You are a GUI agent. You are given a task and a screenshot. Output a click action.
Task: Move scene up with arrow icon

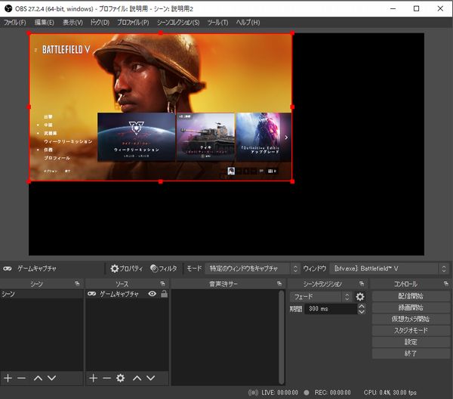[38, 378]
